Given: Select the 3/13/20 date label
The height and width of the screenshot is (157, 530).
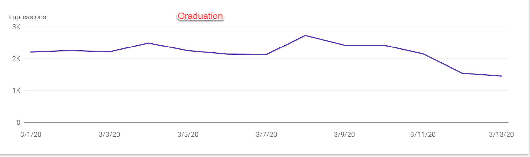Looking at the screenshot, I should [502, 134].
